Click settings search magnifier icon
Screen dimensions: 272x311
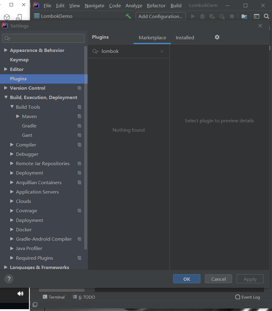7,38
